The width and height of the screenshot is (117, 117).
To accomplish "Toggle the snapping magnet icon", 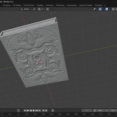I will (x=39, y=9).
